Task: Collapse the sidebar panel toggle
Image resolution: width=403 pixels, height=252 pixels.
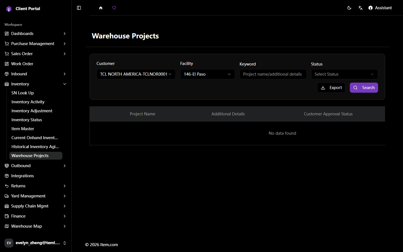Action: coord(79,8)
